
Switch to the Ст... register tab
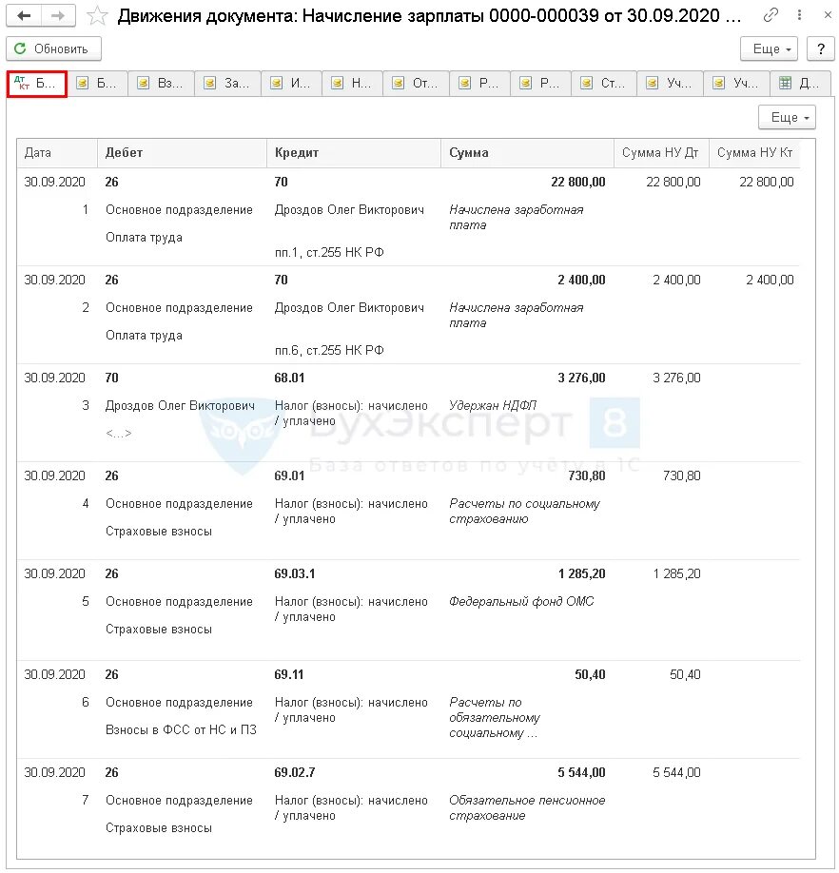(x=605, y=84)
